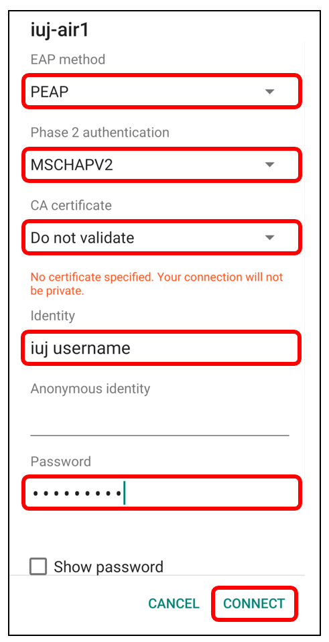Click the arrow next to MSCHAPV2

click(x=269, y=165)
